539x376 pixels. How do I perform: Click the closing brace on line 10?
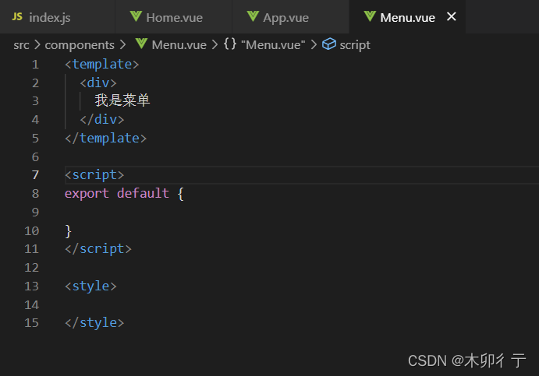coord(68,231)
